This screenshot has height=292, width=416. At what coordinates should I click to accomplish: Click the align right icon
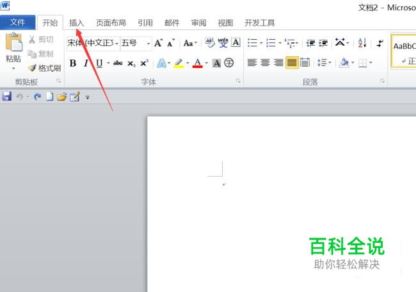click(x=278, y=63)
